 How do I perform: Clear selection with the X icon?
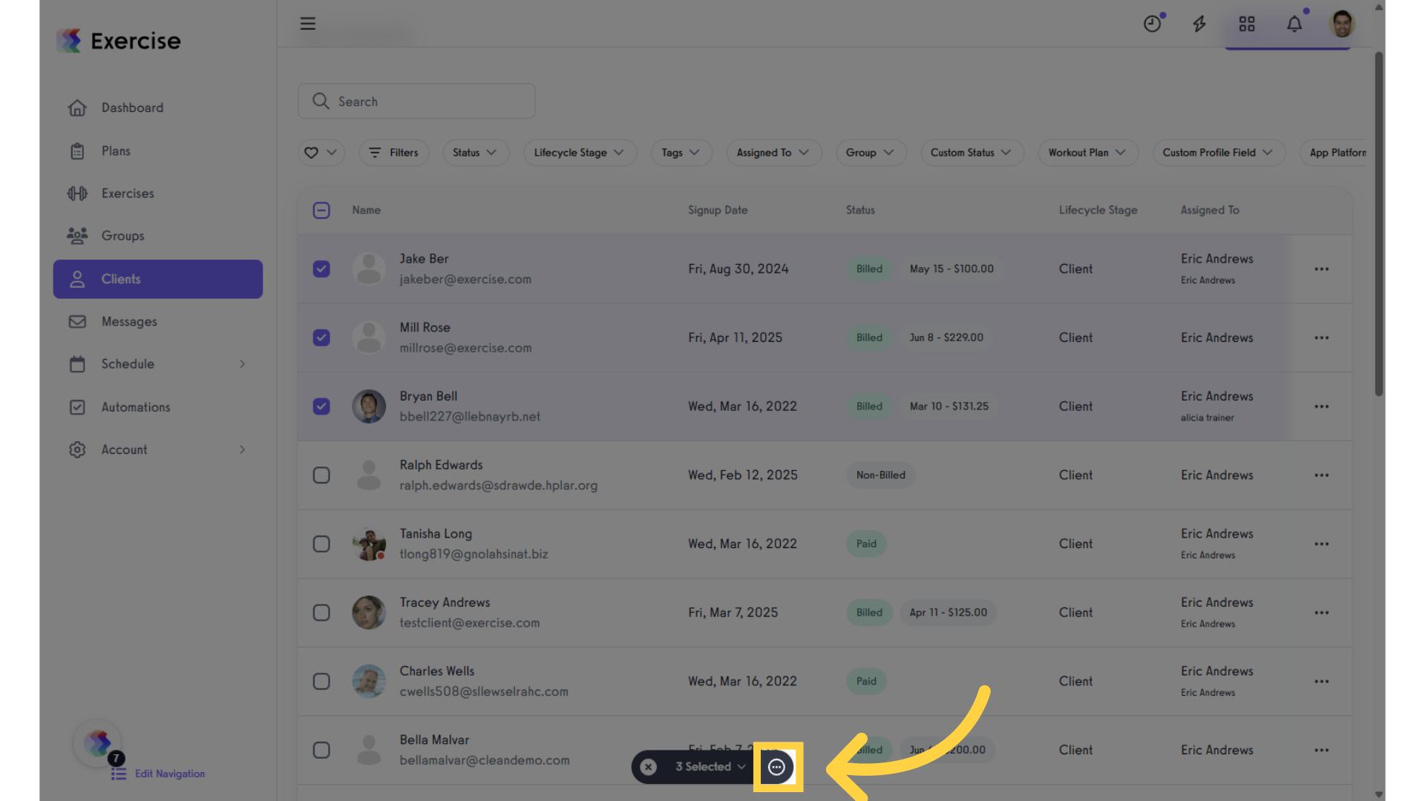tap(649, 767)
